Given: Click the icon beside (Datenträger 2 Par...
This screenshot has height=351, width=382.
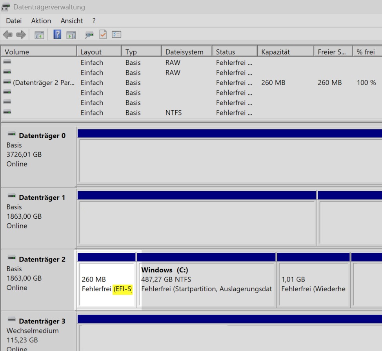Looking at the screenshot, I should click(x=7, y=82).
